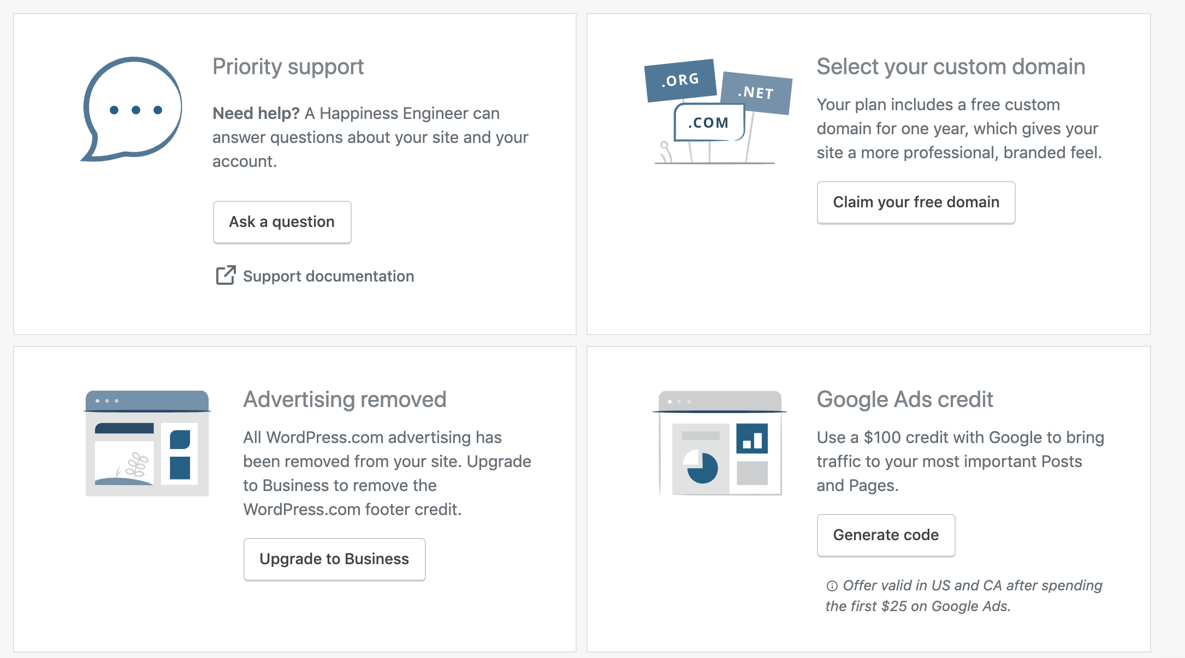
Task: Click the external link icon beside Support documentation
Action: point(226,276)
